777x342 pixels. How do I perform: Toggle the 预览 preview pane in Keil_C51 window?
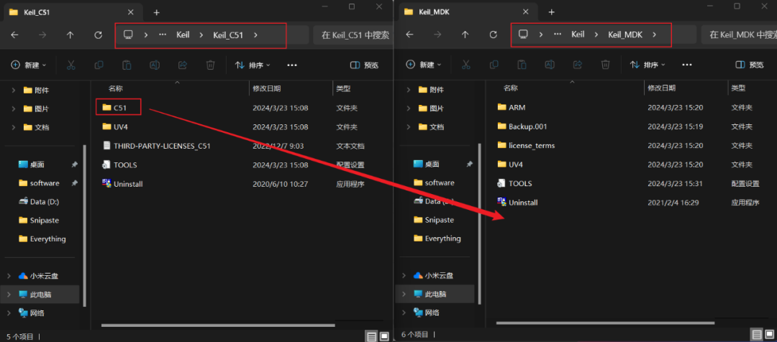[364, 65]
